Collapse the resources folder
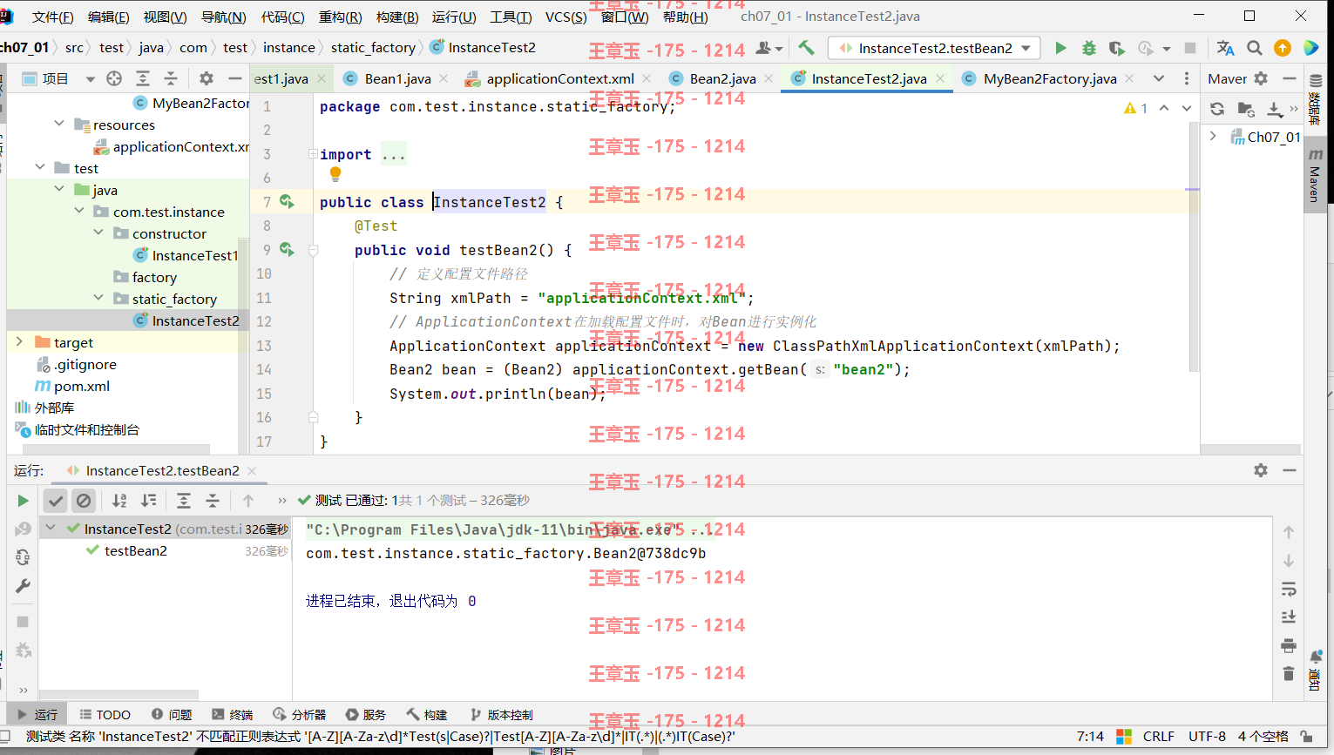This screenshot has width=1334, height=755. [x=59, y=124]
